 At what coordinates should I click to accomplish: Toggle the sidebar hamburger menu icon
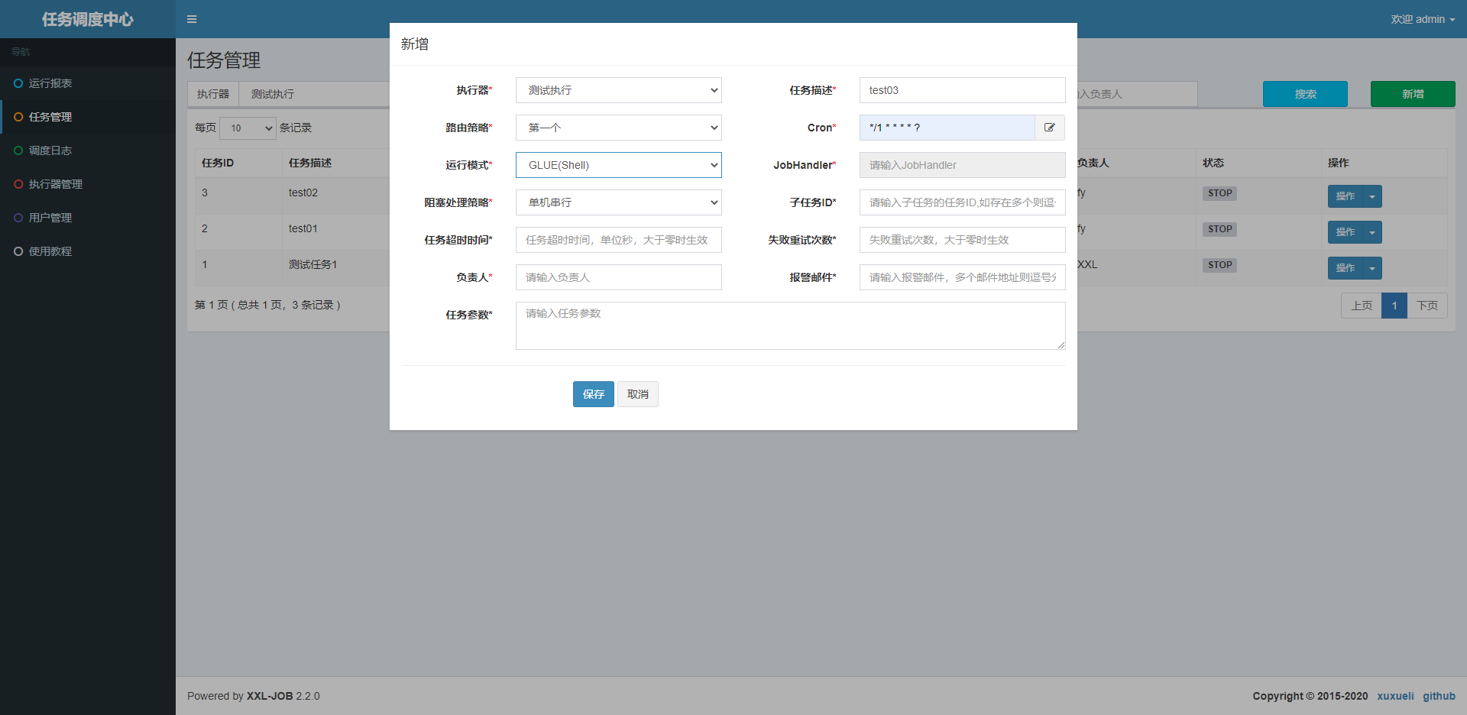tap(192, 19)
